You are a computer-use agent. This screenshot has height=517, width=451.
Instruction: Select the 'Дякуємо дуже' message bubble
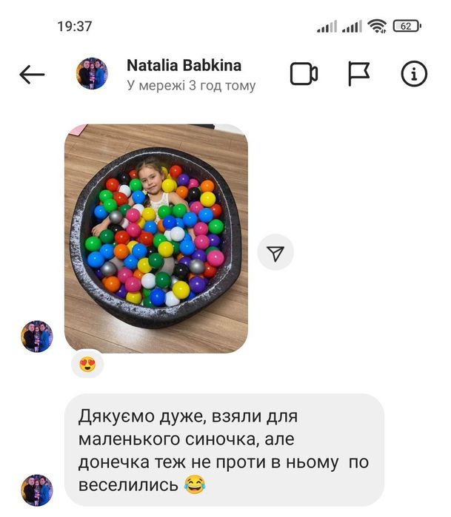pos(224,450)
